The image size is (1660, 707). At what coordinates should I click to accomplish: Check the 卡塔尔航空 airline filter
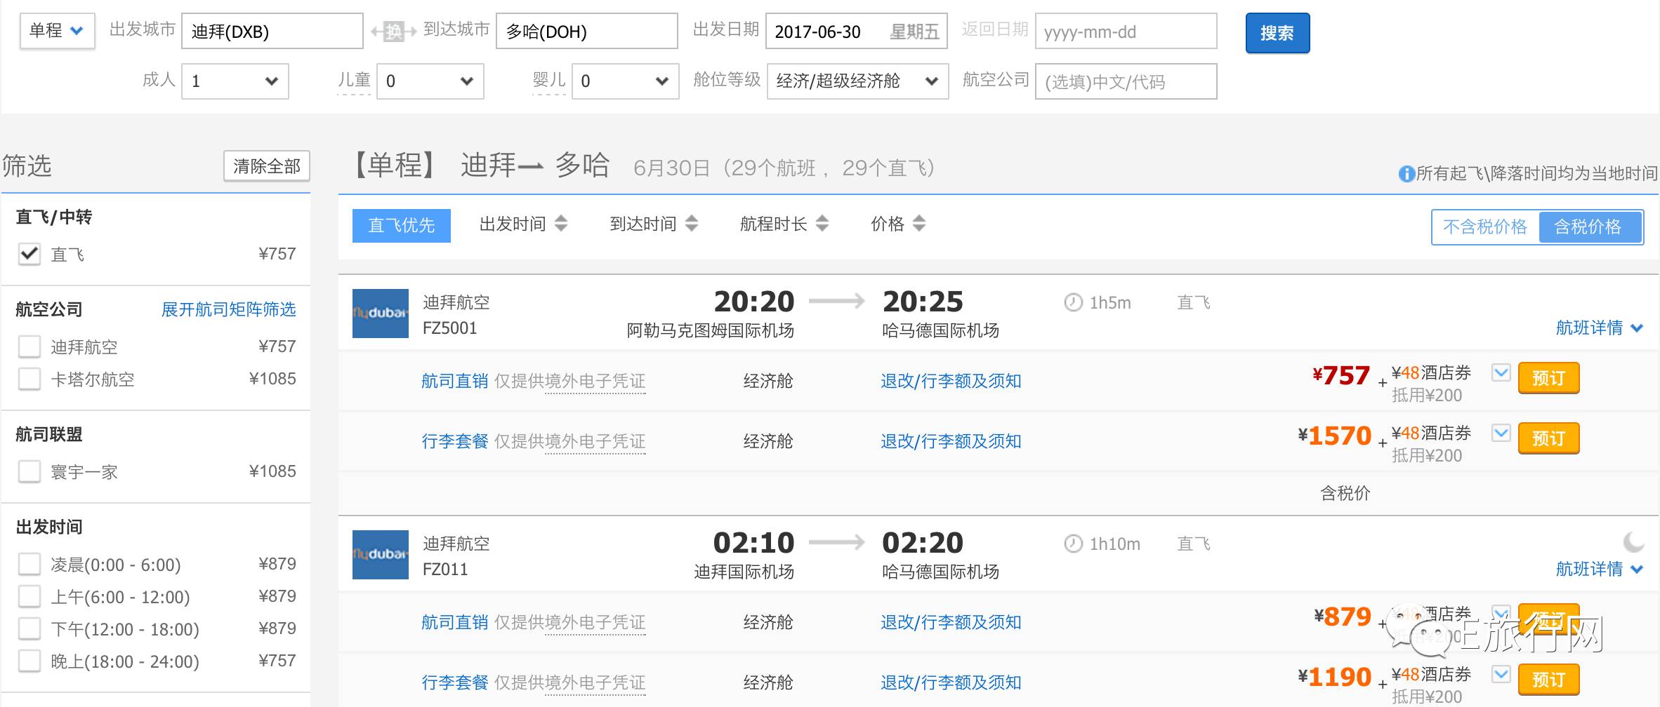(x=29, y=379)
